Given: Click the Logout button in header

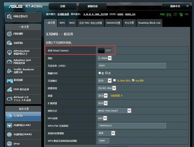Looking at the screenshot, I should coord(62,6).
